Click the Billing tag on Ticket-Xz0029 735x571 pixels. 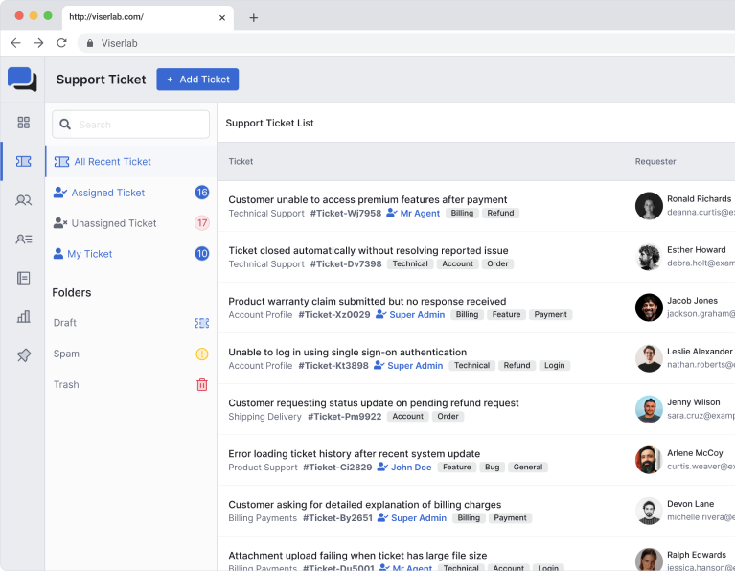[x=467, y=315]
